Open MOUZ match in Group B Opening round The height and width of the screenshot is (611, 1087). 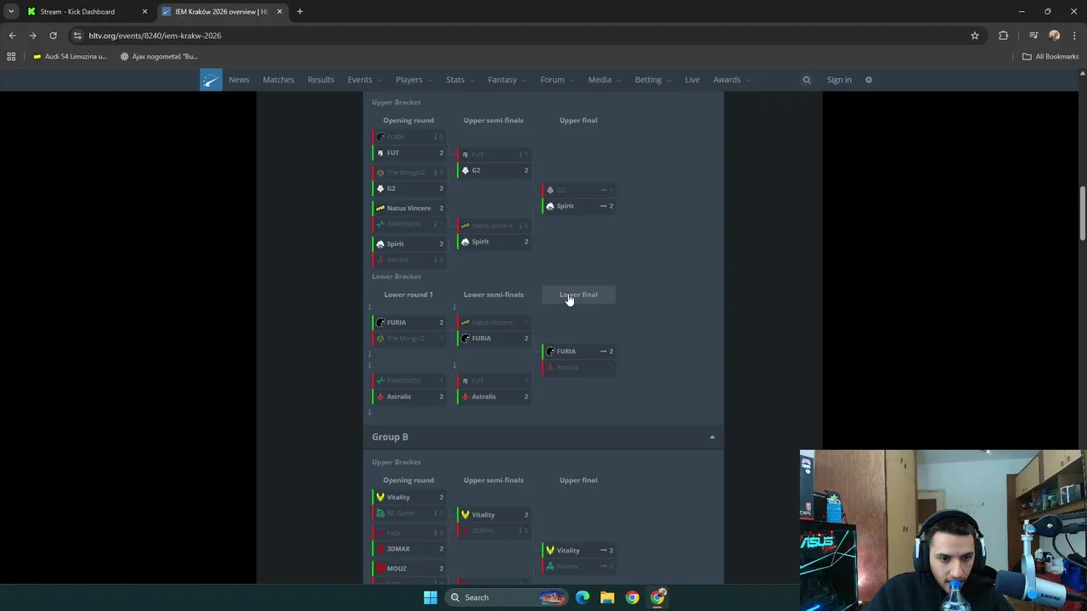pos(409,569)
